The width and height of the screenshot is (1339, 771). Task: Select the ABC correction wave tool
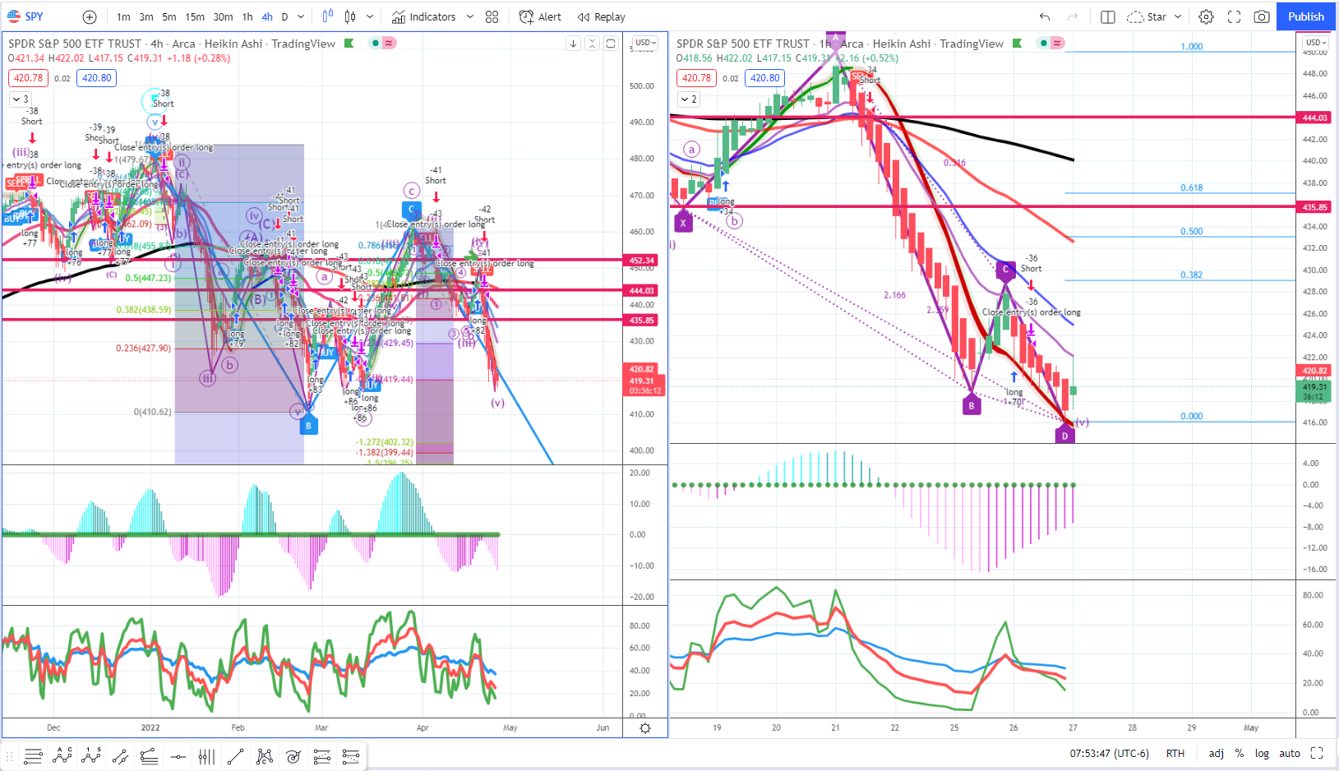tap(62, 756)
